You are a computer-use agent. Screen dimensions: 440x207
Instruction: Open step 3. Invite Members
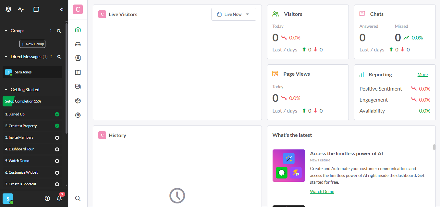pos(32,137)
